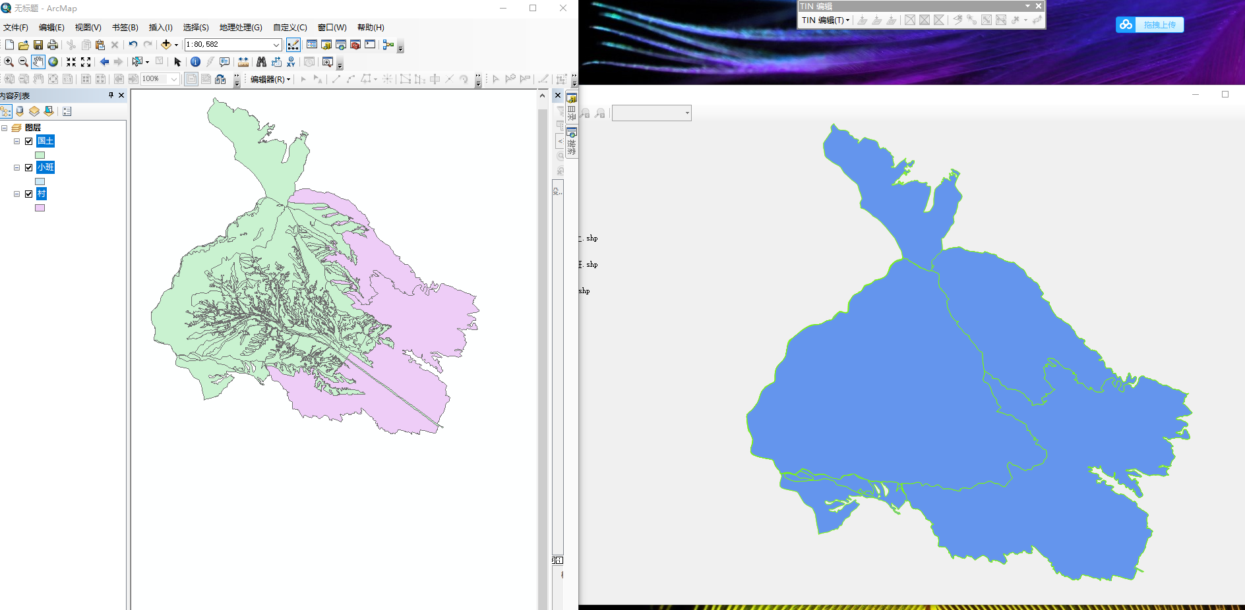Collapse the 图层 data frame tree
The width and height of the screenshot is (1245, 610).
(x=5, y=128)
